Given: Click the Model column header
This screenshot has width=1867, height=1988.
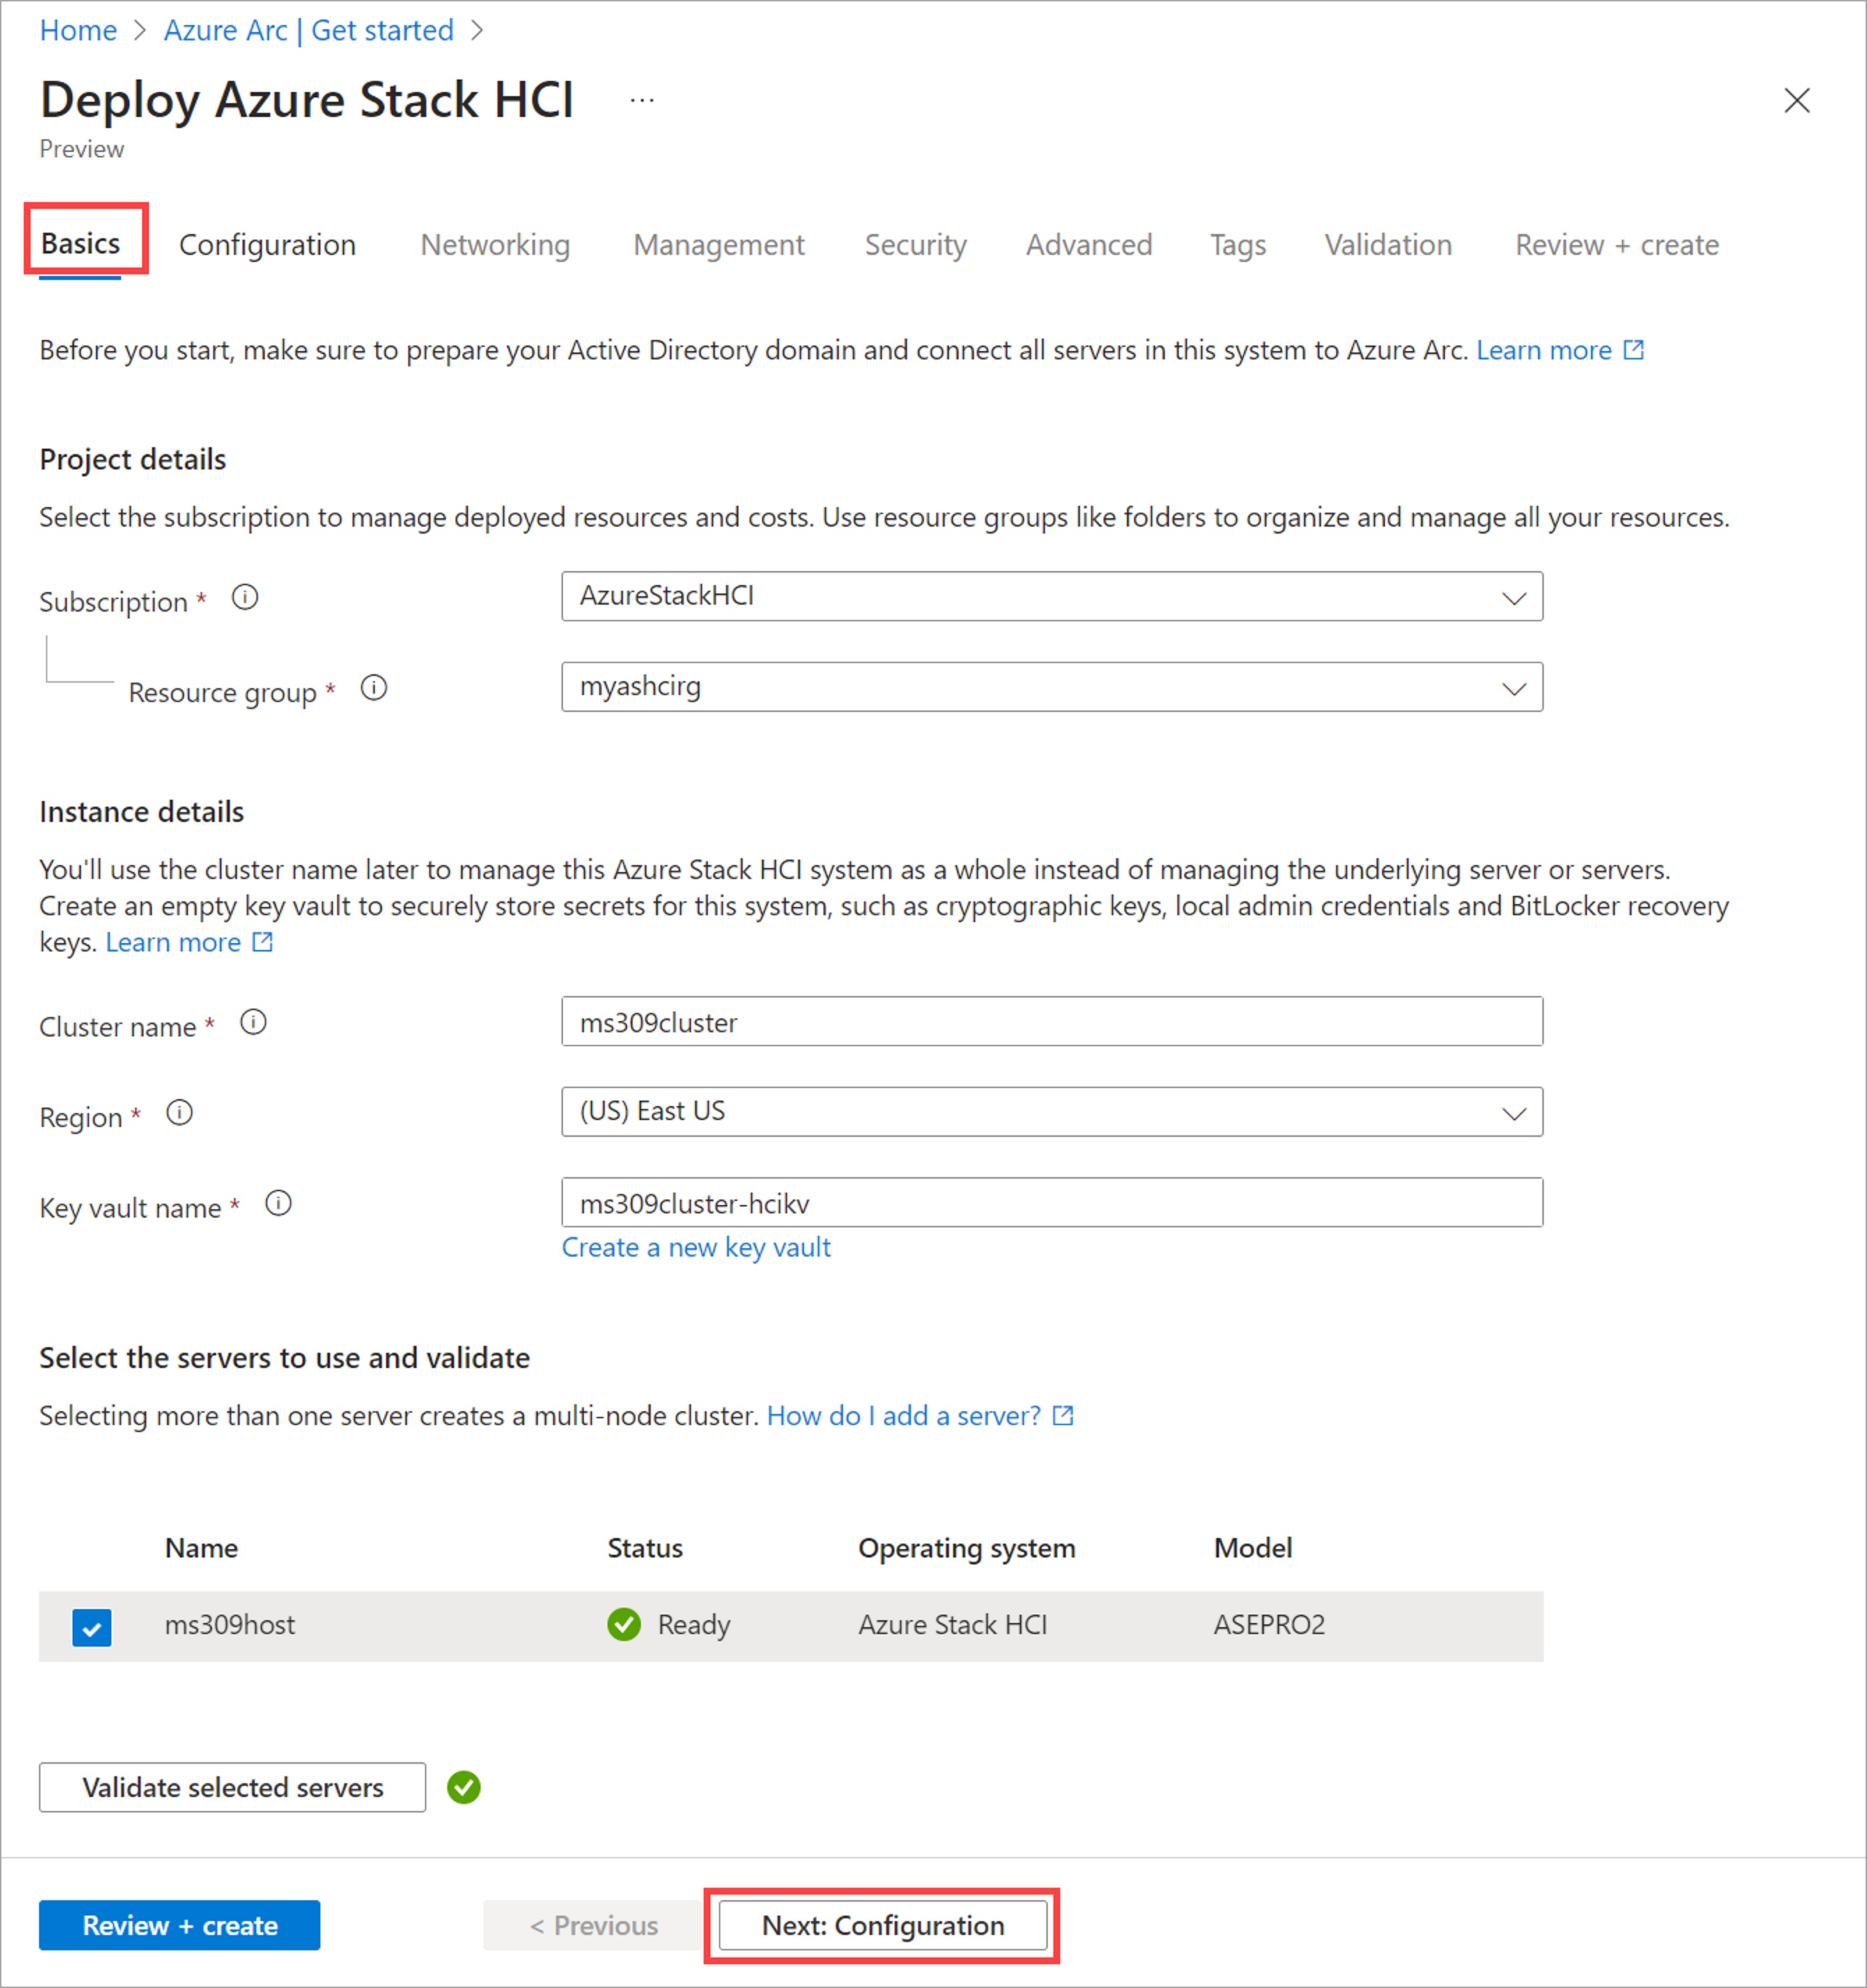Looking at the screenshot, I should (1253, 1548).
